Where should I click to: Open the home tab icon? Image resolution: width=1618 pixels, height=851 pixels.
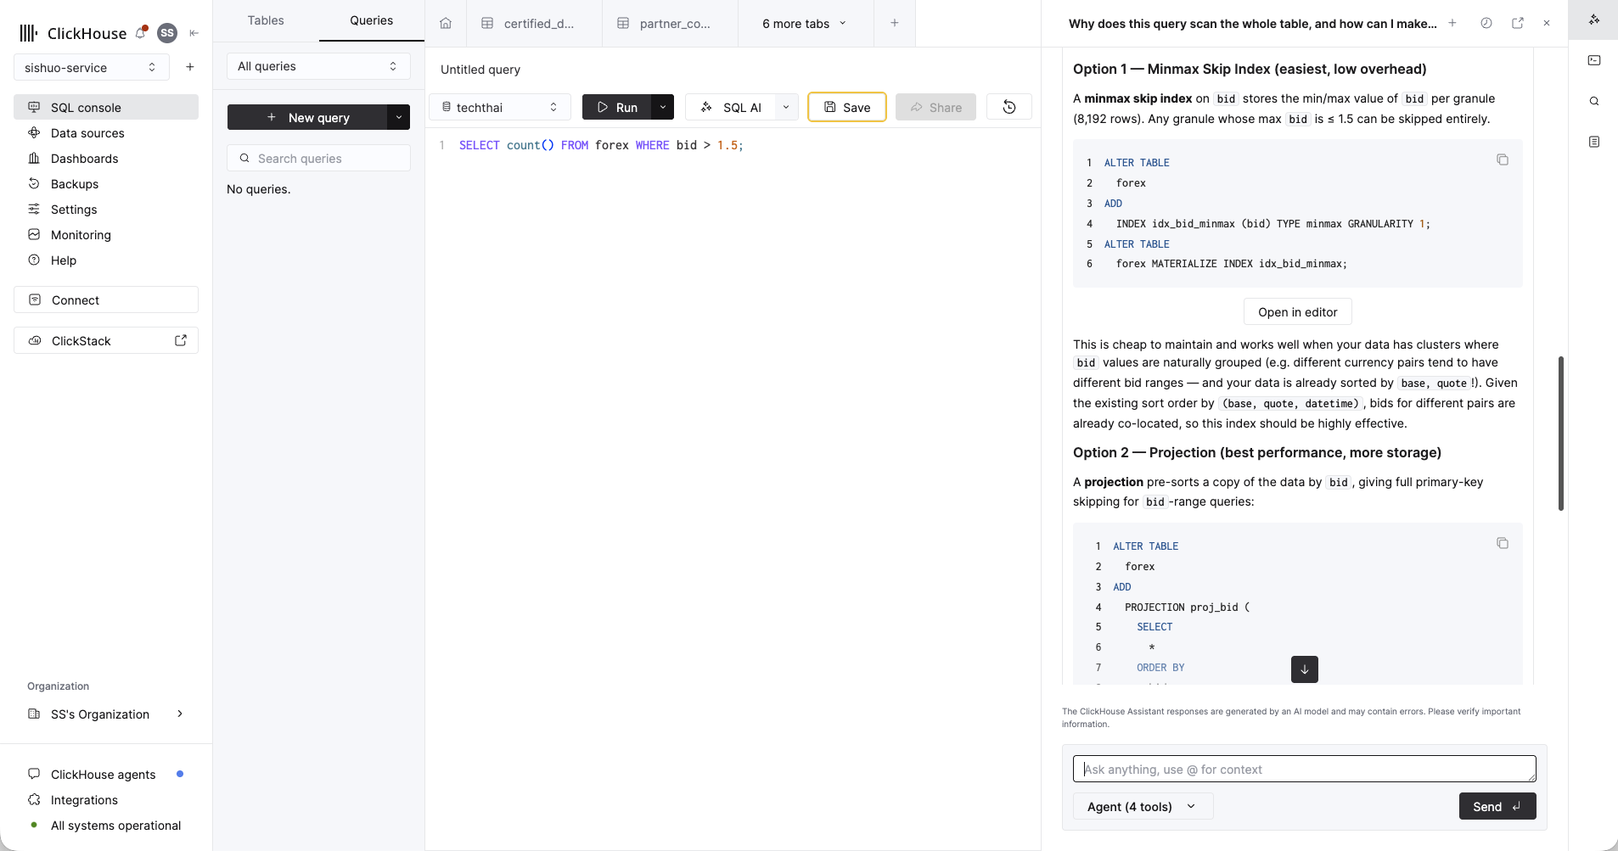pyautogui.click(x=446, y=24)
